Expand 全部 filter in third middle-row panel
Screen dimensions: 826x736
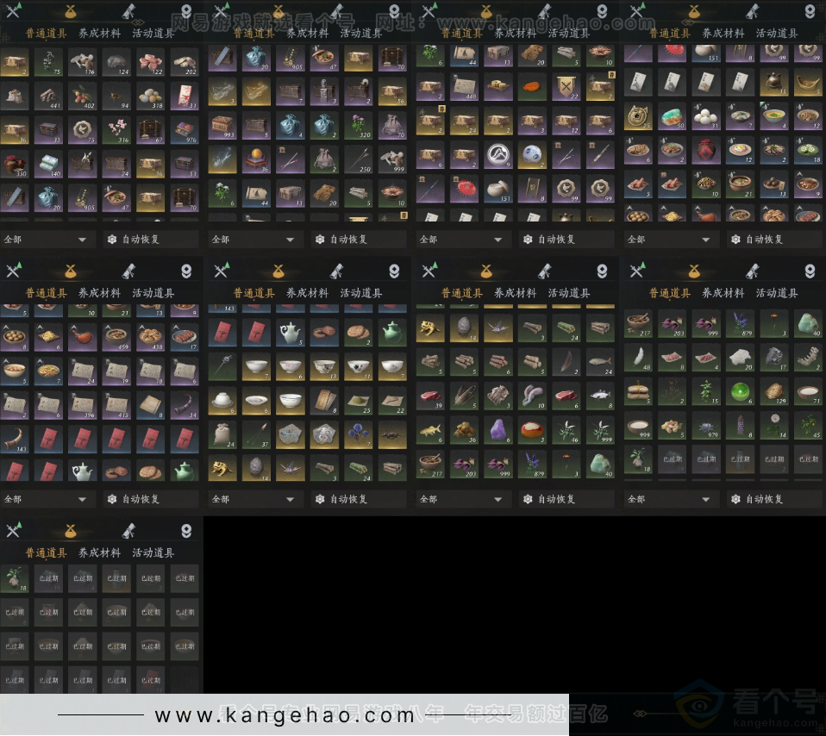(463, 499)
